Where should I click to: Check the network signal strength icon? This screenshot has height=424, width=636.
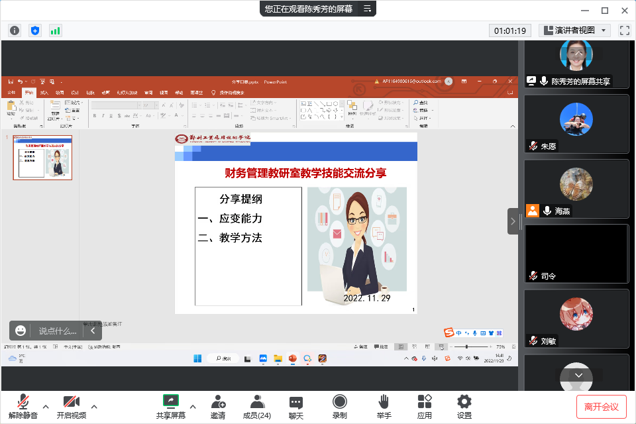(55, 30)
